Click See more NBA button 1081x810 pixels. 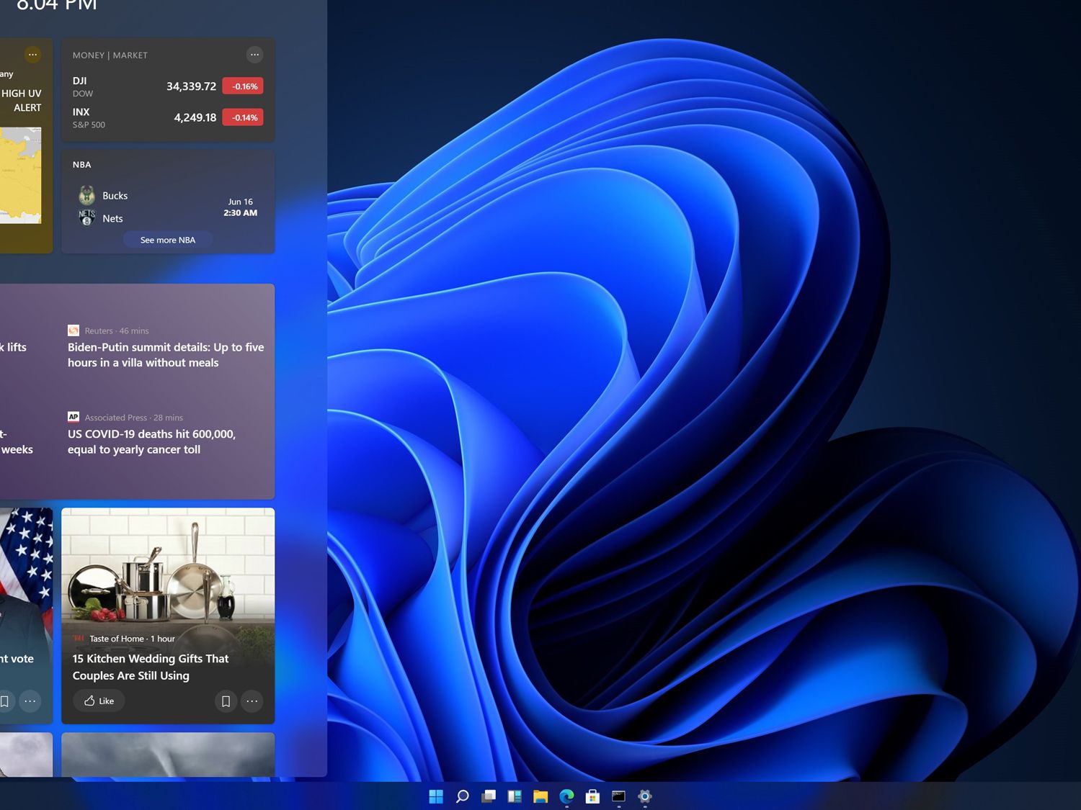pos(168,240)
